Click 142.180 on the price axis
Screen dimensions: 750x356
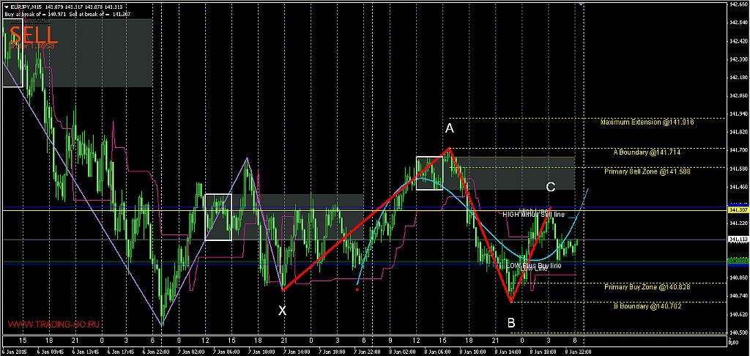(738, 78)
